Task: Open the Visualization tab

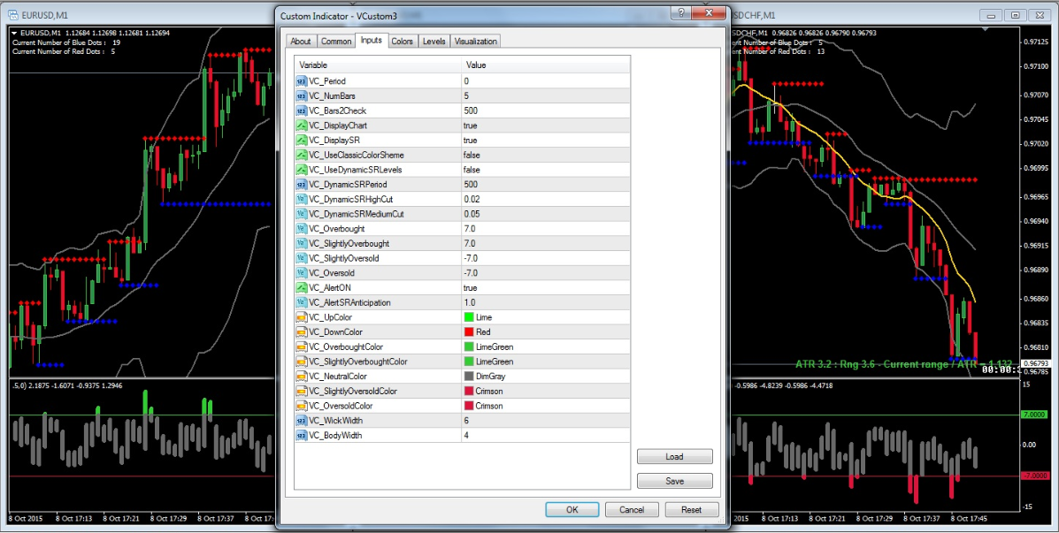Action: [x=475, y=42]
